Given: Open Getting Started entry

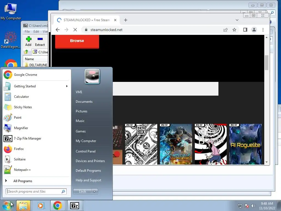Looking at the screenshot, I should click(37, 86).
